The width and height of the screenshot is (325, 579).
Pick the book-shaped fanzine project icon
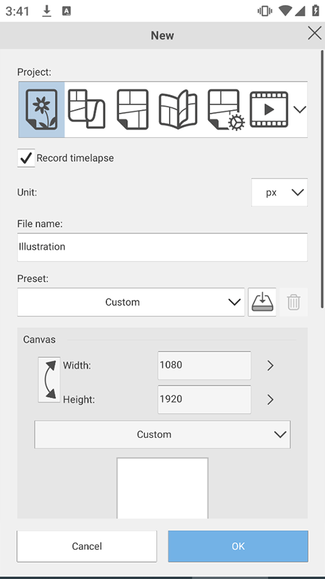coord(178,109)
